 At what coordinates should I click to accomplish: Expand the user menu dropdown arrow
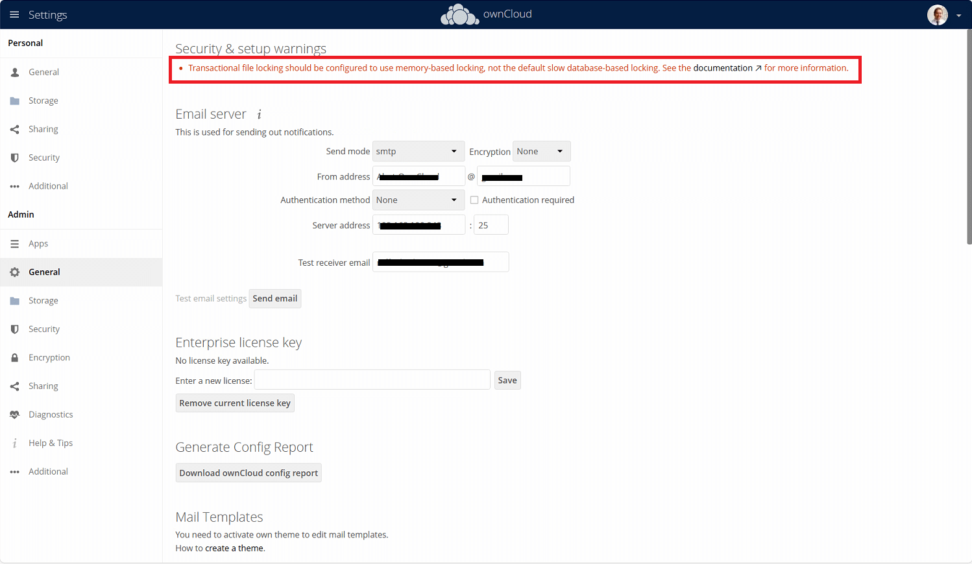958,16
